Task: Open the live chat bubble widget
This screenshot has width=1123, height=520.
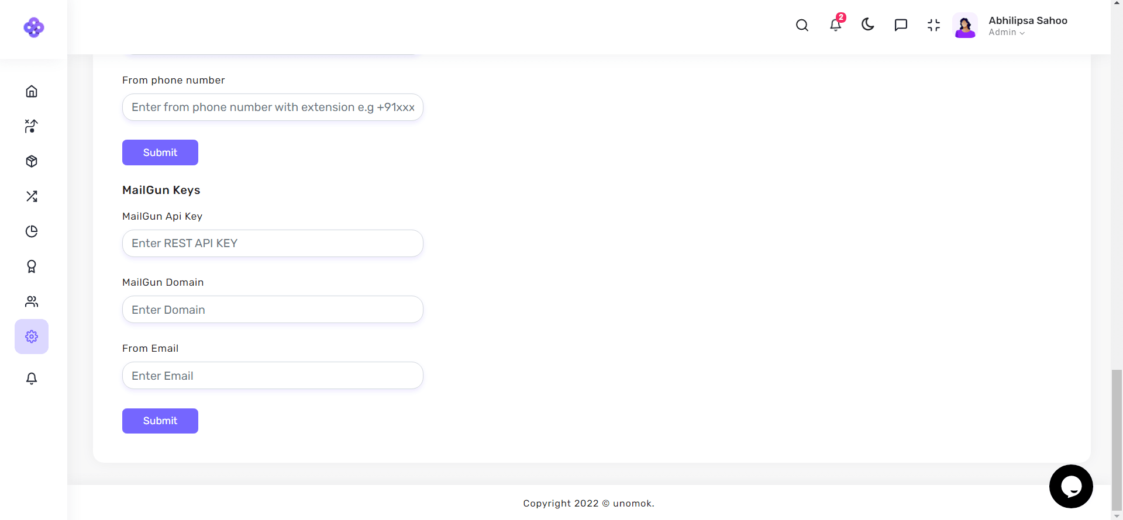Action: (1071, 486)
